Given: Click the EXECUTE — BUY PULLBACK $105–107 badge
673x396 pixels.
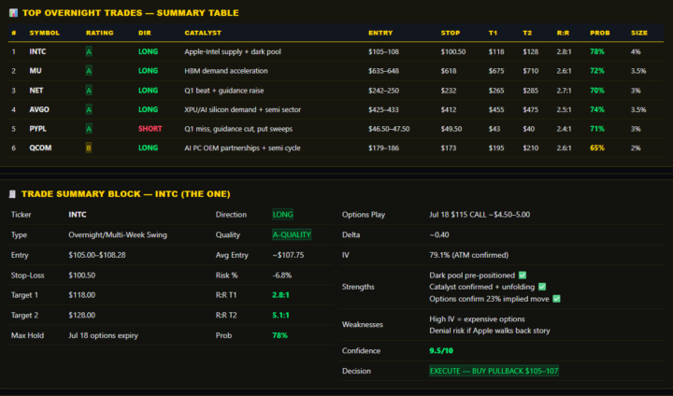Looking at the screenshot, I should tap(494, 371).
